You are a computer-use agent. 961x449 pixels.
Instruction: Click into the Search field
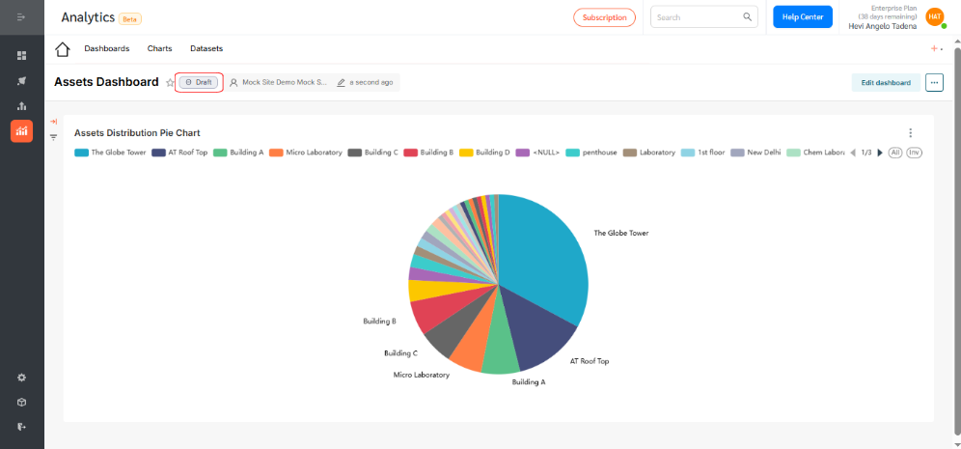(x=697, y=17)
